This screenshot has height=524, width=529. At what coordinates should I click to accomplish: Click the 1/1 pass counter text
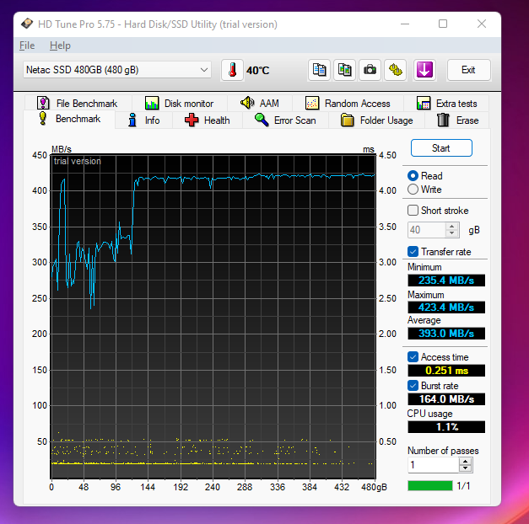tap(463, 486)
